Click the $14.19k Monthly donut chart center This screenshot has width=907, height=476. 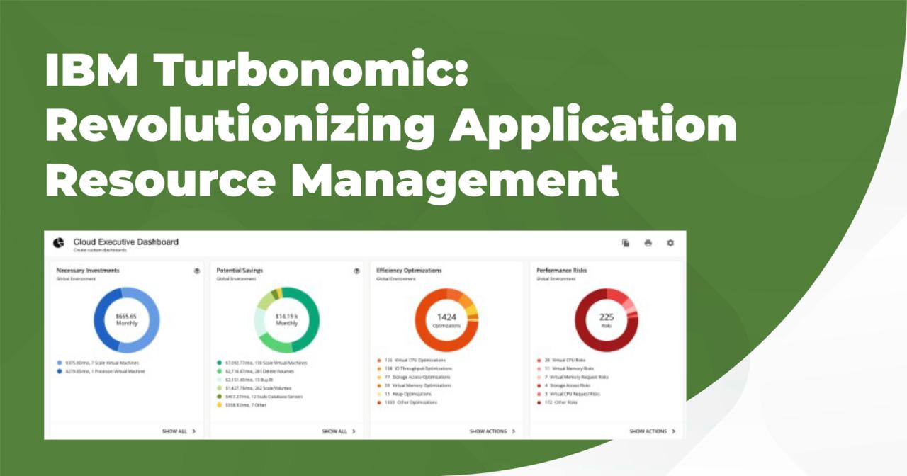286,320
